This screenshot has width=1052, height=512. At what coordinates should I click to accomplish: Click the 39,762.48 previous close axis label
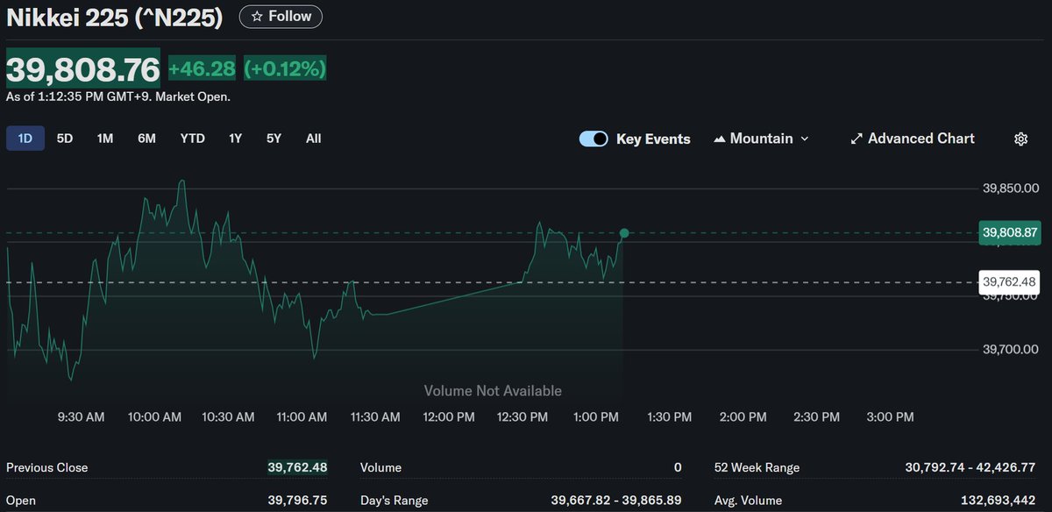(x=1010, y=281)
